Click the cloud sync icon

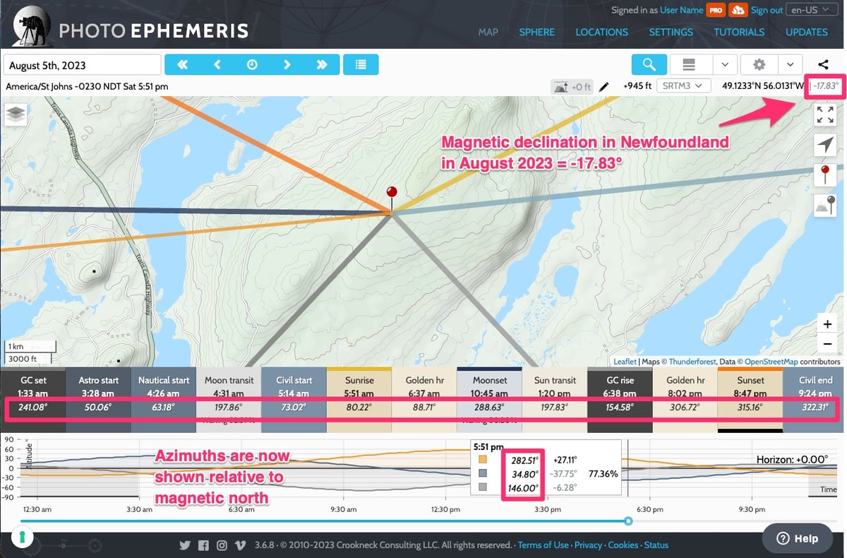(738, 10)
